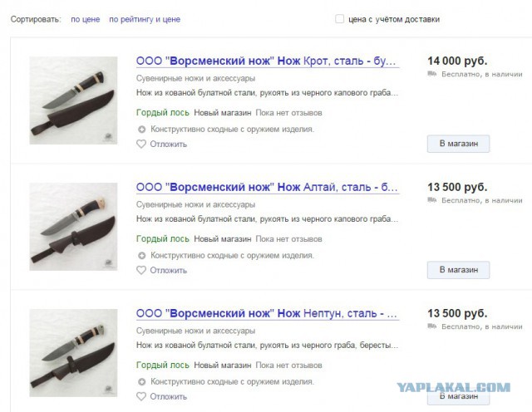Click the plus icon on Крот weapon notice
532x412 pixels.
tap(142, 130)
